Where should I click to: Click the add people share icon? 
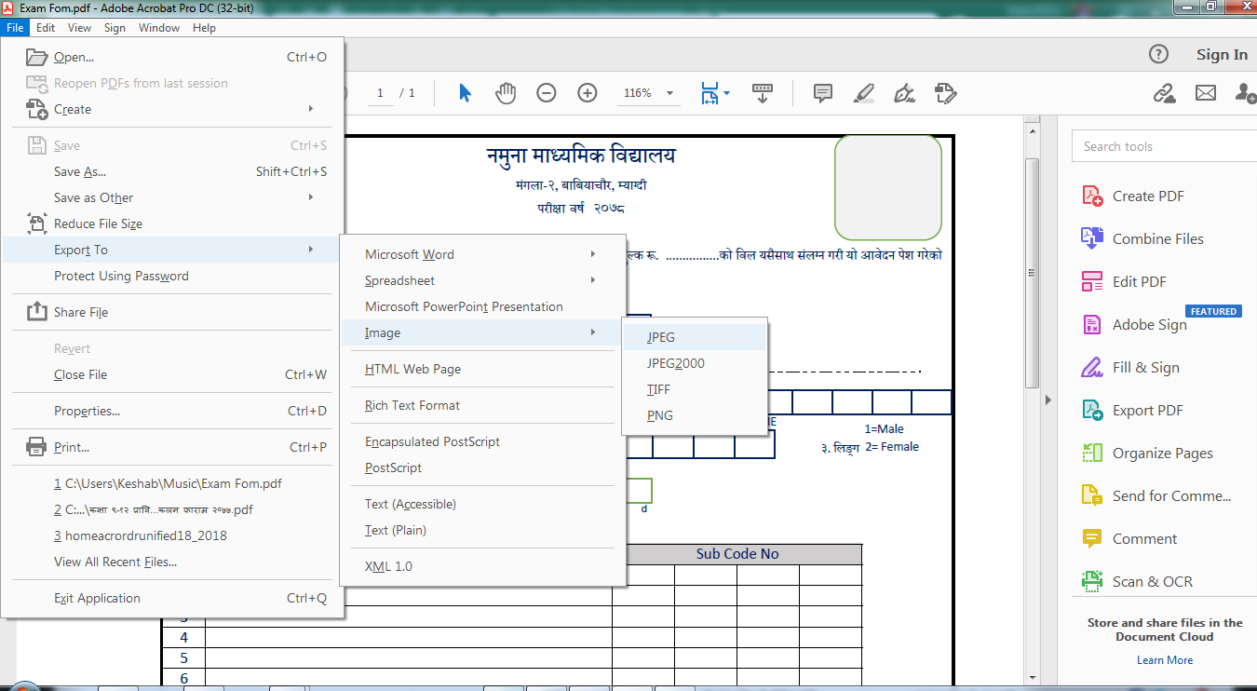pos(1245,93)
